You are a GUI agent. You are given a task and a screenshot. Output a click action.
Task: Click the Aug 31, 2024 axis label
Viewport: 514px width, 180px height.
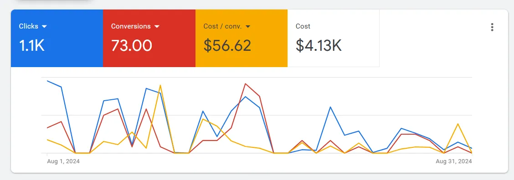click(x=454, y=161)
